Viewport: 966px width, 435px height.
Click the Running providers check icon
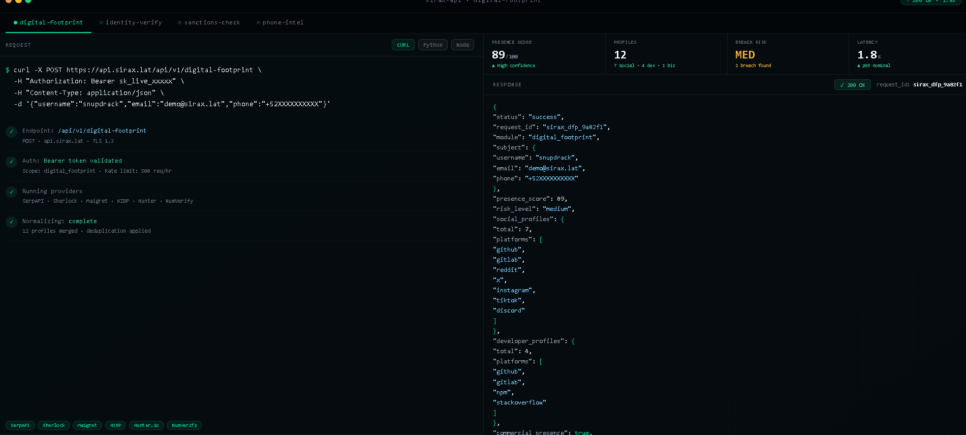(x=11, y=192)
